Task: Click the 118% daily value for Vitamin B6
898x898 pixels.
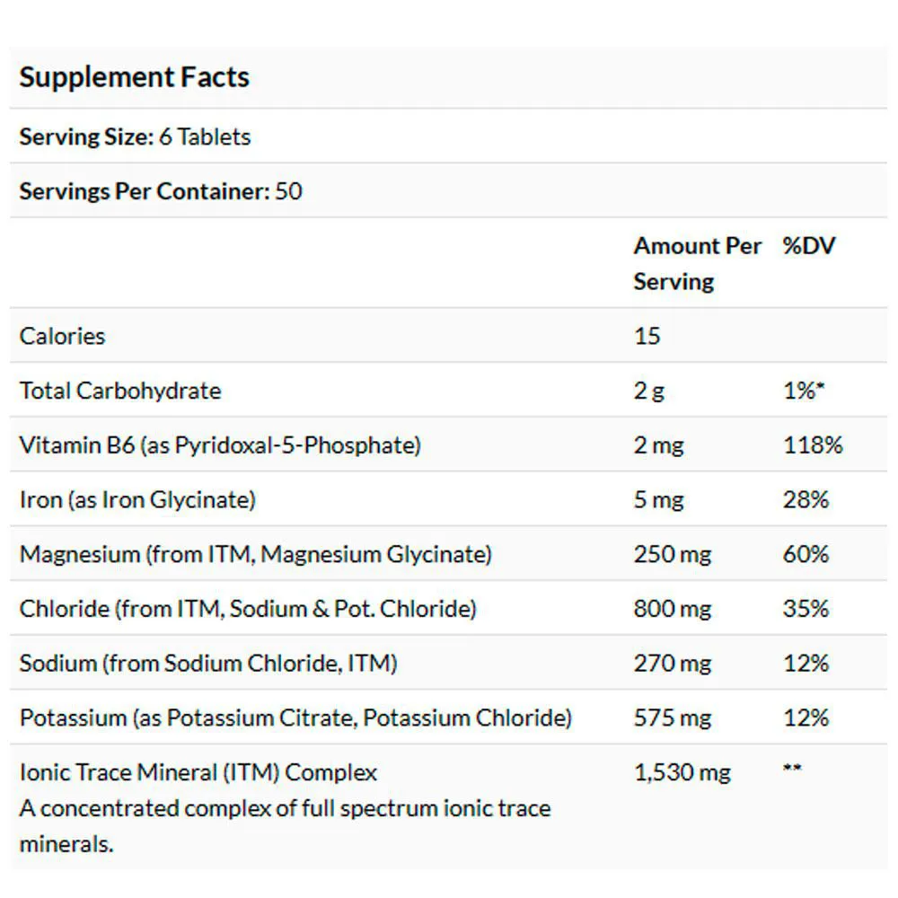Action: [813, 445]
